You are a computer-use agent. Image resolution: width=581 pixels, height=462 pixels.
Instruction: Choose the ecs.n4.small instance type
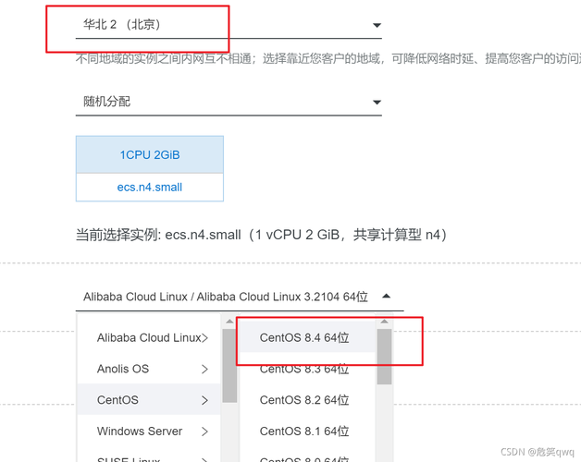click(x=150, y=188)
